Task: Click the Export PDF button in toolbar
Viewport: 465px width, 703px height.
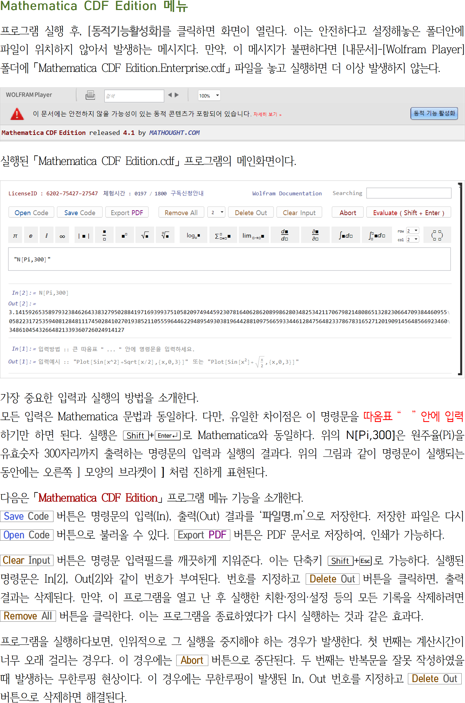Action: point(127,213)
